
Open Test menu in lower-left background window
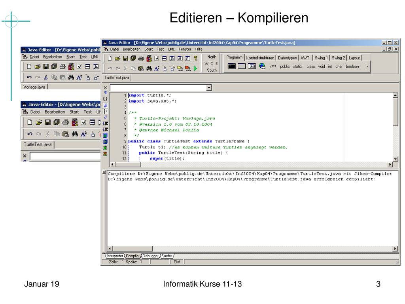(x=87, y=112)
